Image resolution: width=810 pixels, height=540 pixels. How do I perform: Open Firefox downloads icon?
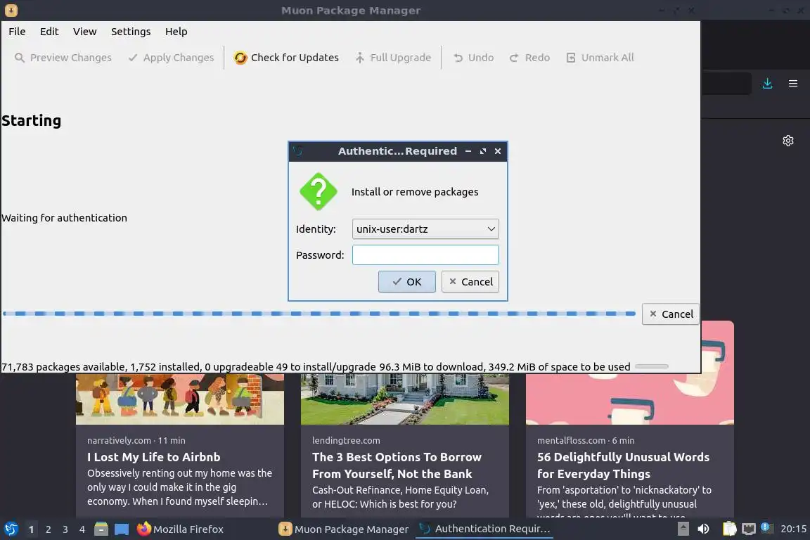tap(767, 83)
